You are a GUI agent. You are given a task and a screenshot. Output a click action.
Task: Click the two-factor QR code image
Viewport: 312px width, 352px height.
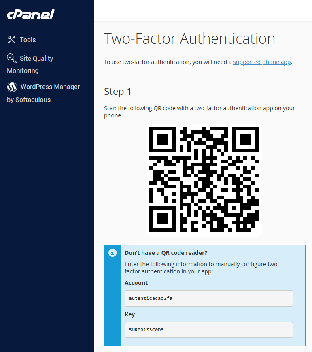(x=204, y=179)
